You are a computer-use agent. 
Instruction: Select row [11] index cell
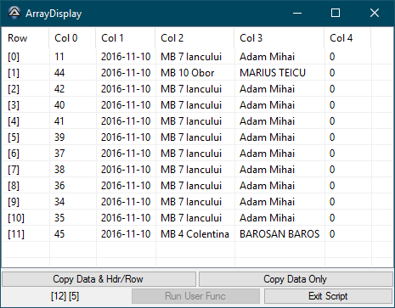click(x=16, y=234)
